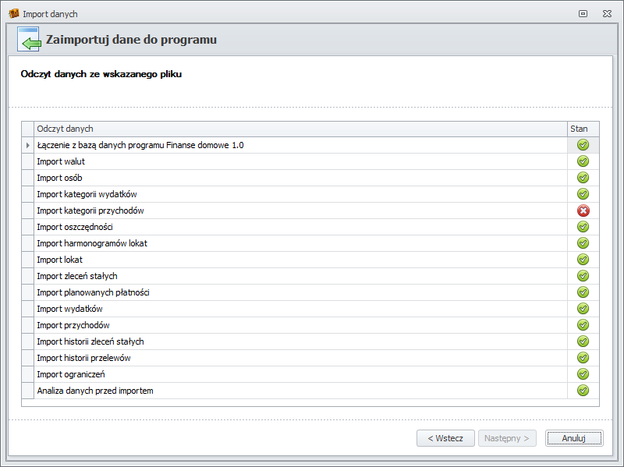
Task: Maximize the Import danych window
Action: pos(583,14)
